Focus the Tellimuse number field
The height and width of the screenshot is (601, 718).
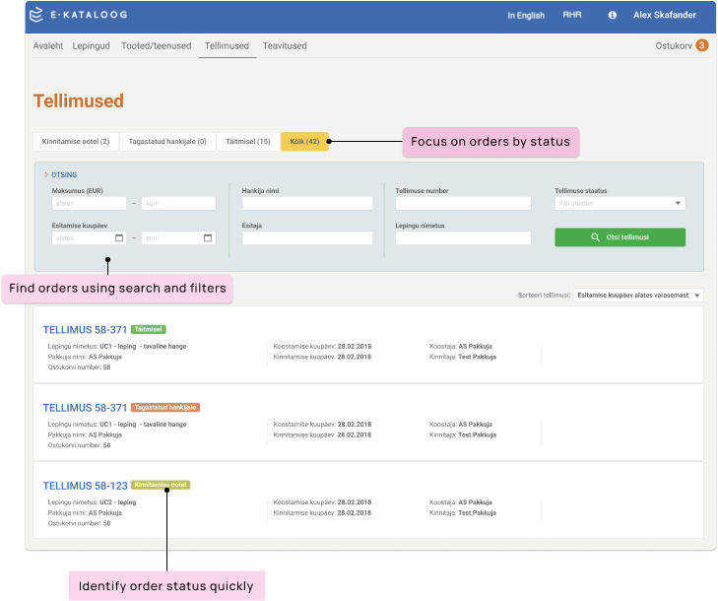coord(464,203)
